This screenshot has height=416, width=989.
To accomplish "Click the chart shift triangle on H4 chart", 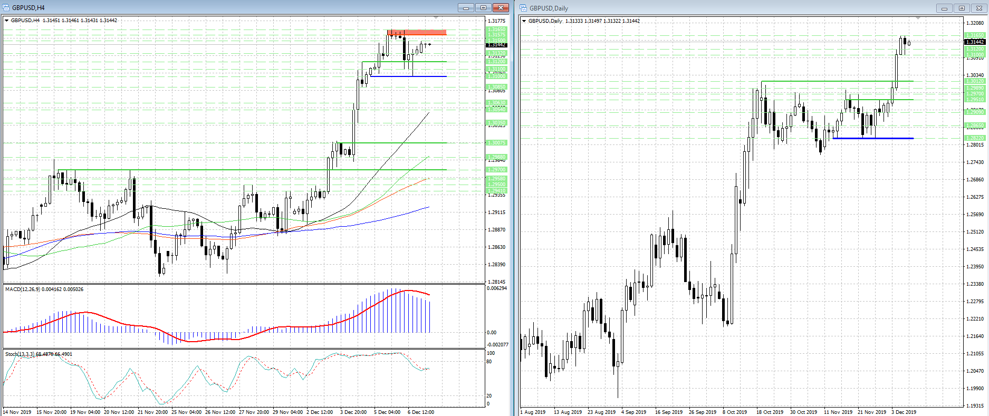I will pyautogui.click(x=436, y=18).
